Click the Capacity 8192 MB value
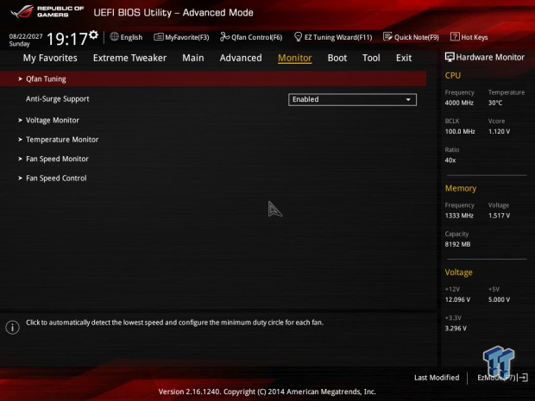Image resolution: width=535 pixels, height=401 pixels. (457, 244)
